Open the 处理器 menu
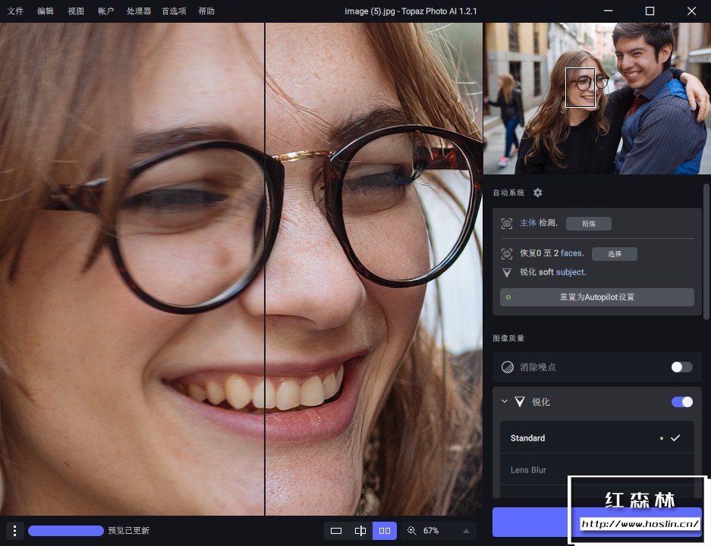 (138, 11)
